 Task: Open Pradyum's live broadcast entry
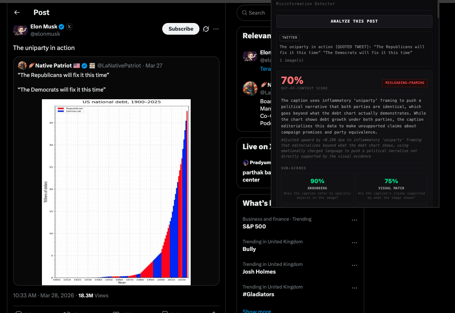tap(257, 171)
